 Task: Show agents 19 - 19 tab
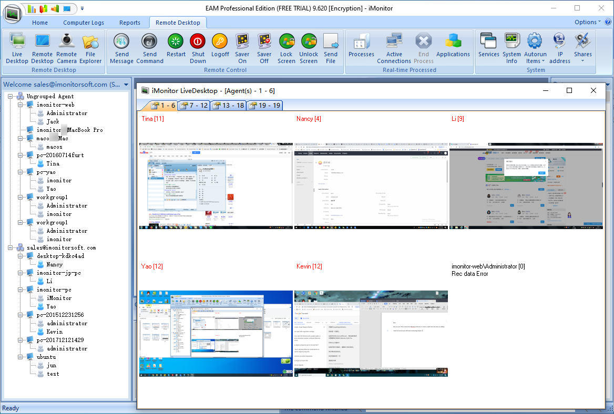[265, 105]
